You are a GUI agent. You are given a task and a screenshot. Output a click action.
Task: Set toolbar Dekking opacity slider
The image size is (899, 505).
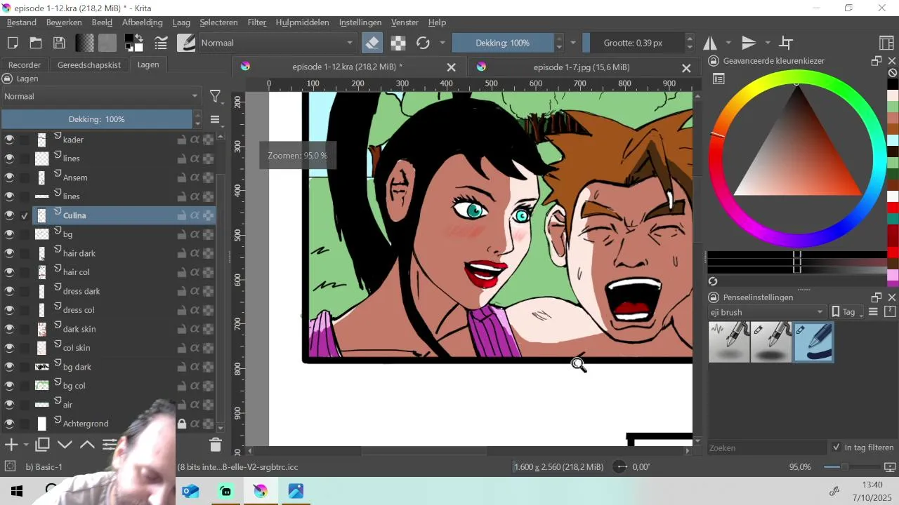click(x=503, y=43)
